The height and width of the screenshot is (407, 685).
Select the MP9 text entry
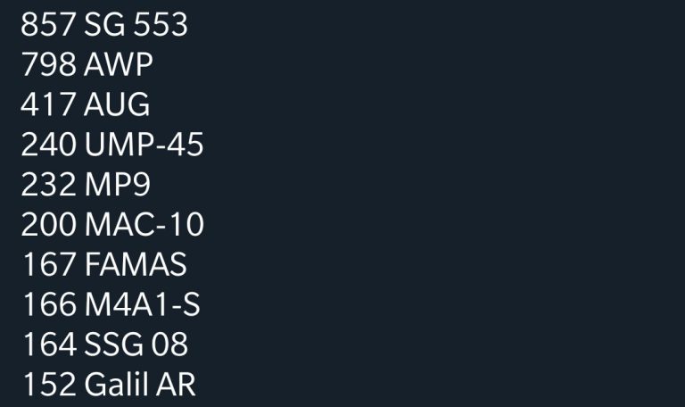118,185
